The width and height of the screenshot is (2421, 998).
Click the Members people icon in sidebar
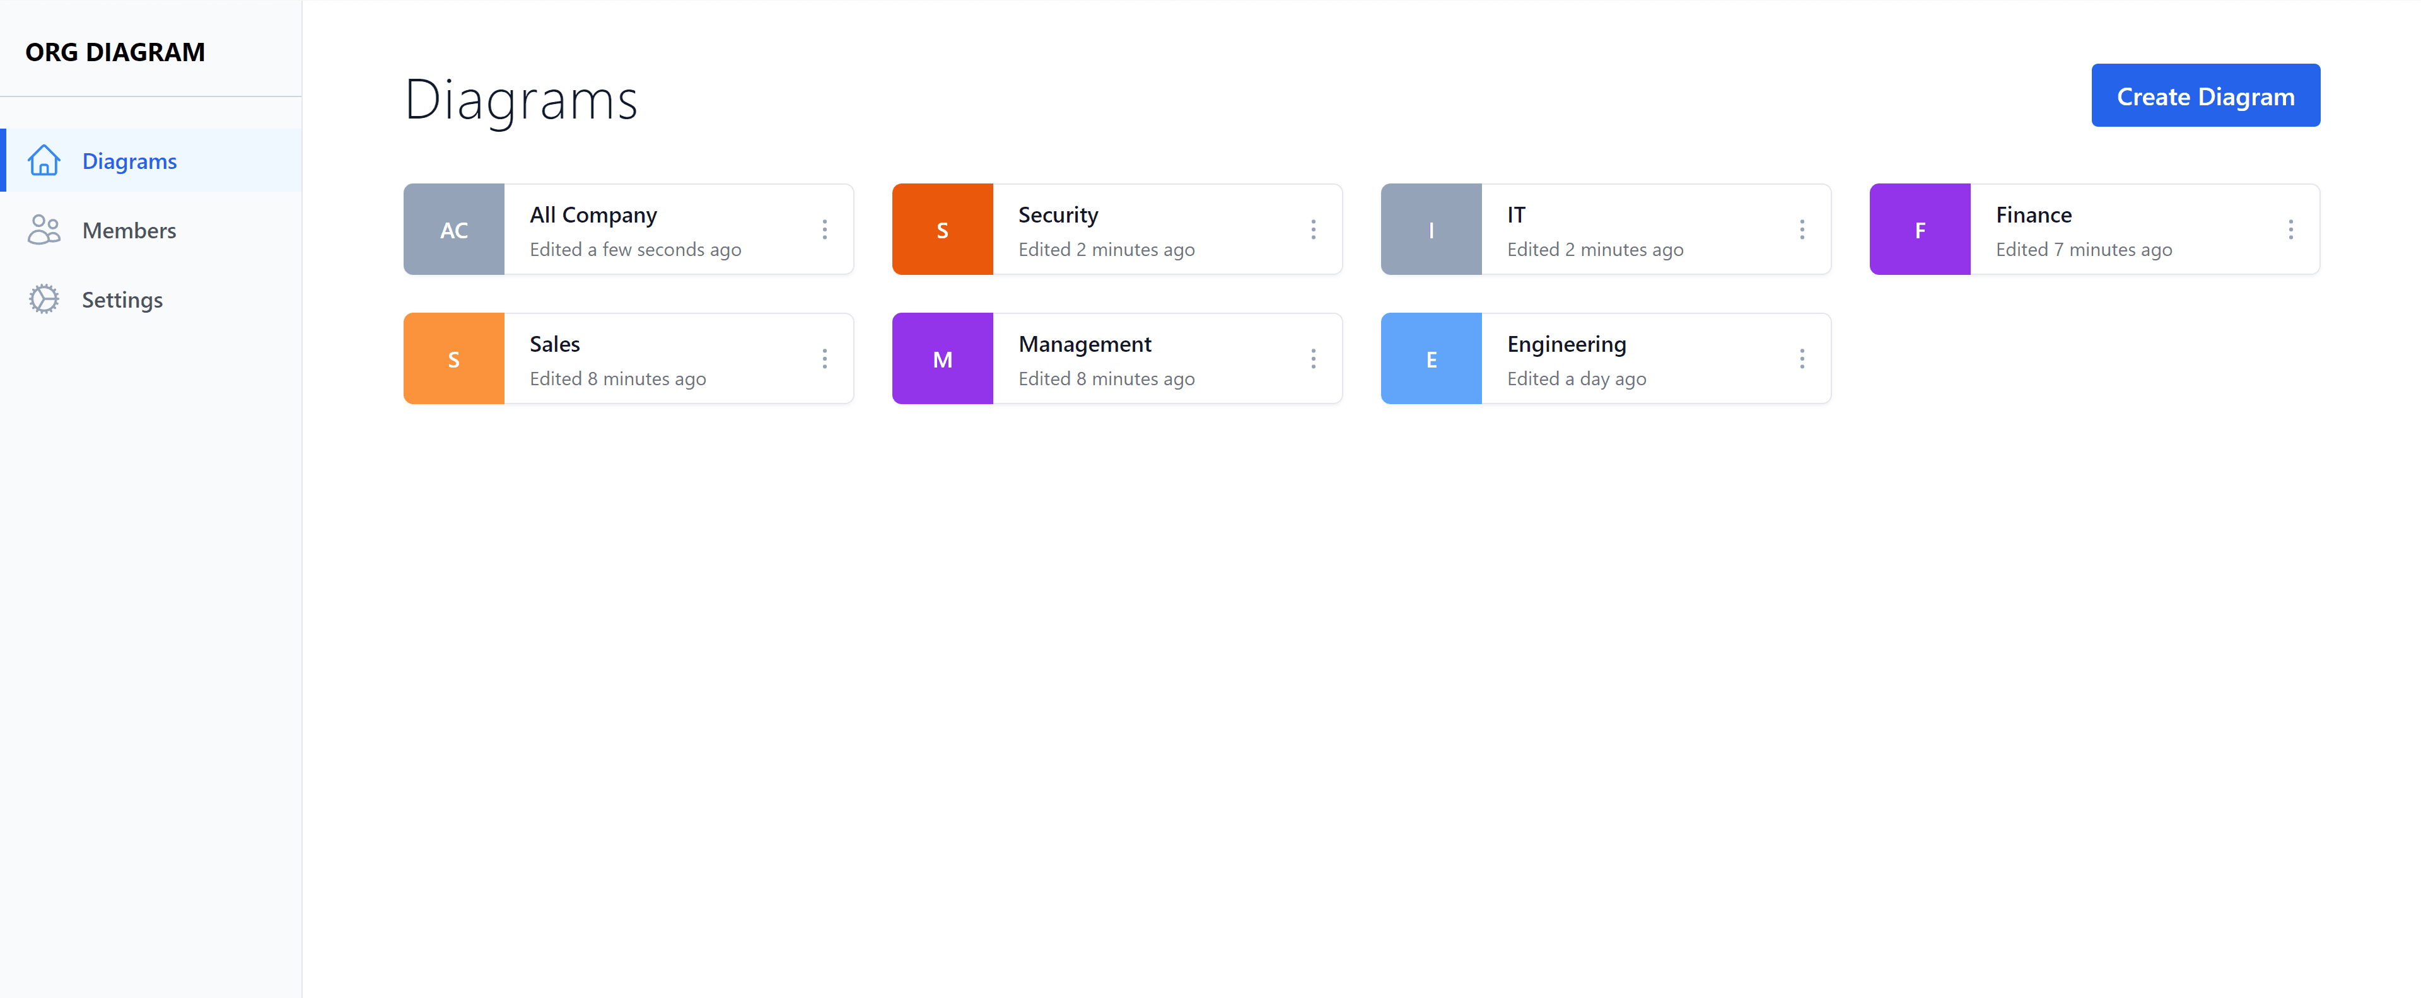point(44,229)
